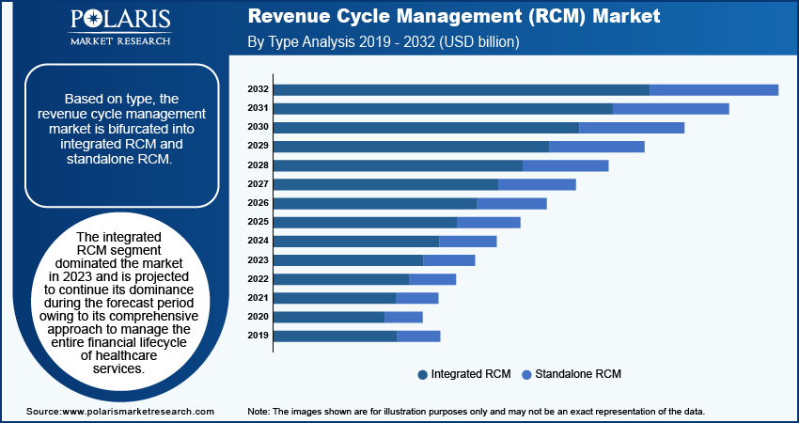Click the 2024 Standalone RCM bar segment

point(468,242)
